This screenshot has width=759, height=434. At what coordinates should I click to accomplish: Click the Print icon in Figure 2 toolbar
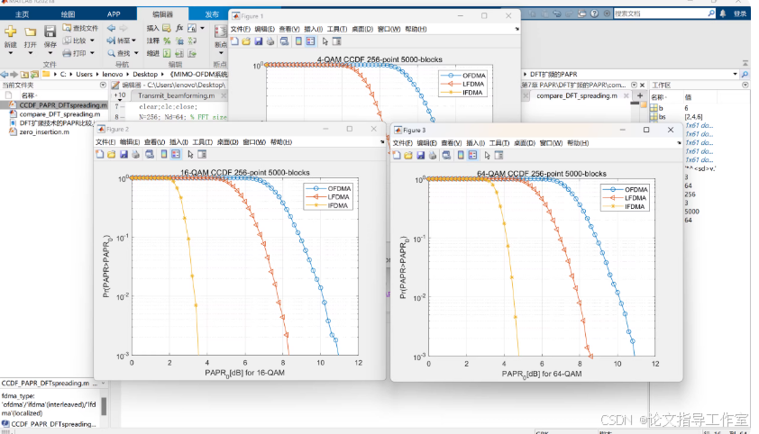(135, 154)
